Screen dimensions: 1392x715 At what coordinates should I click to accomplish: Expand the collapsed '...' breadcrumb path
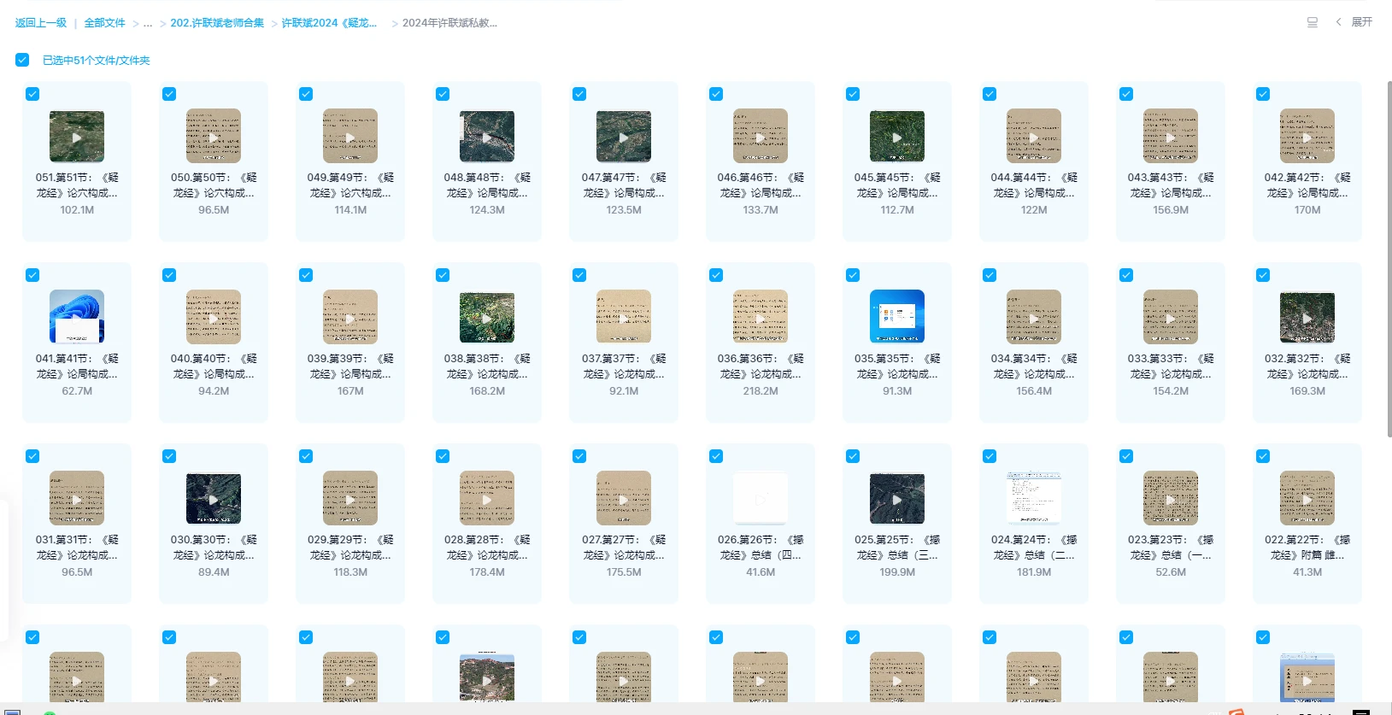click(x=148, y=23)
